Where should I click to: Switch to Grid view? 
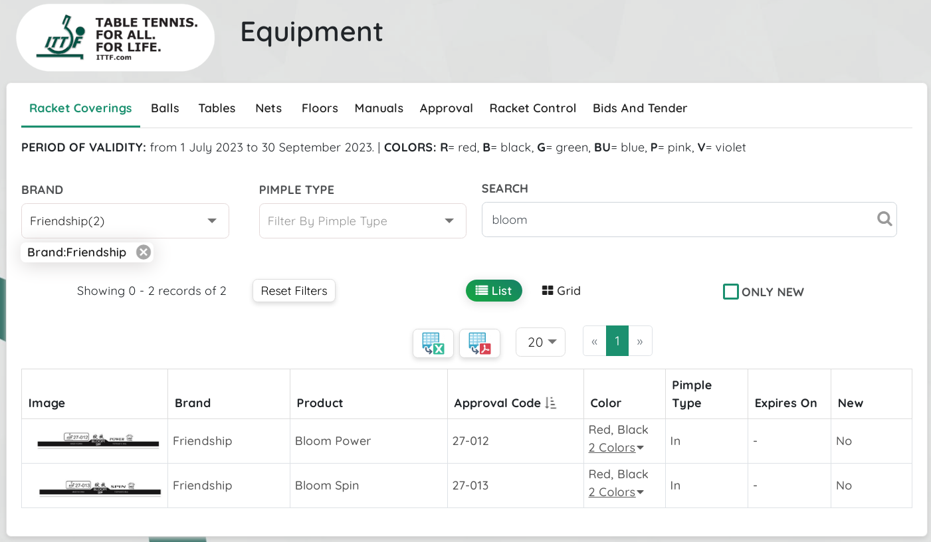point(562,291)
